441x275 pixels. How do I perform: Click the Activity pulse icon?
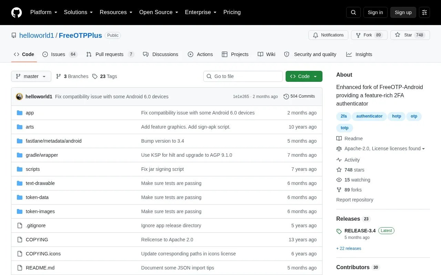[x=339, y=160]
